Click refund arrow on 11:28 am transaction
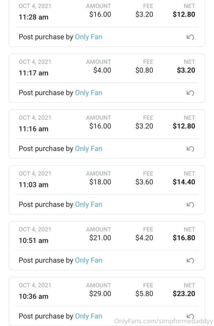 point(190,37)
